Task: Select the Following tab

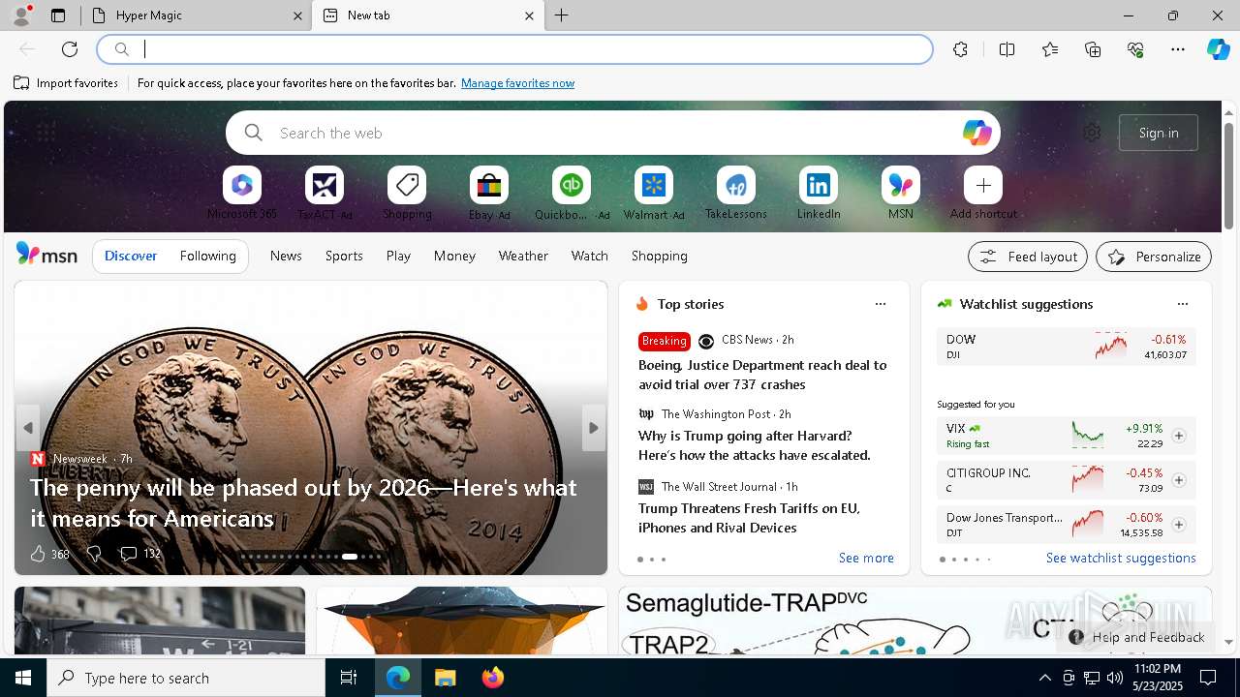Action: (x=208, y=256)
